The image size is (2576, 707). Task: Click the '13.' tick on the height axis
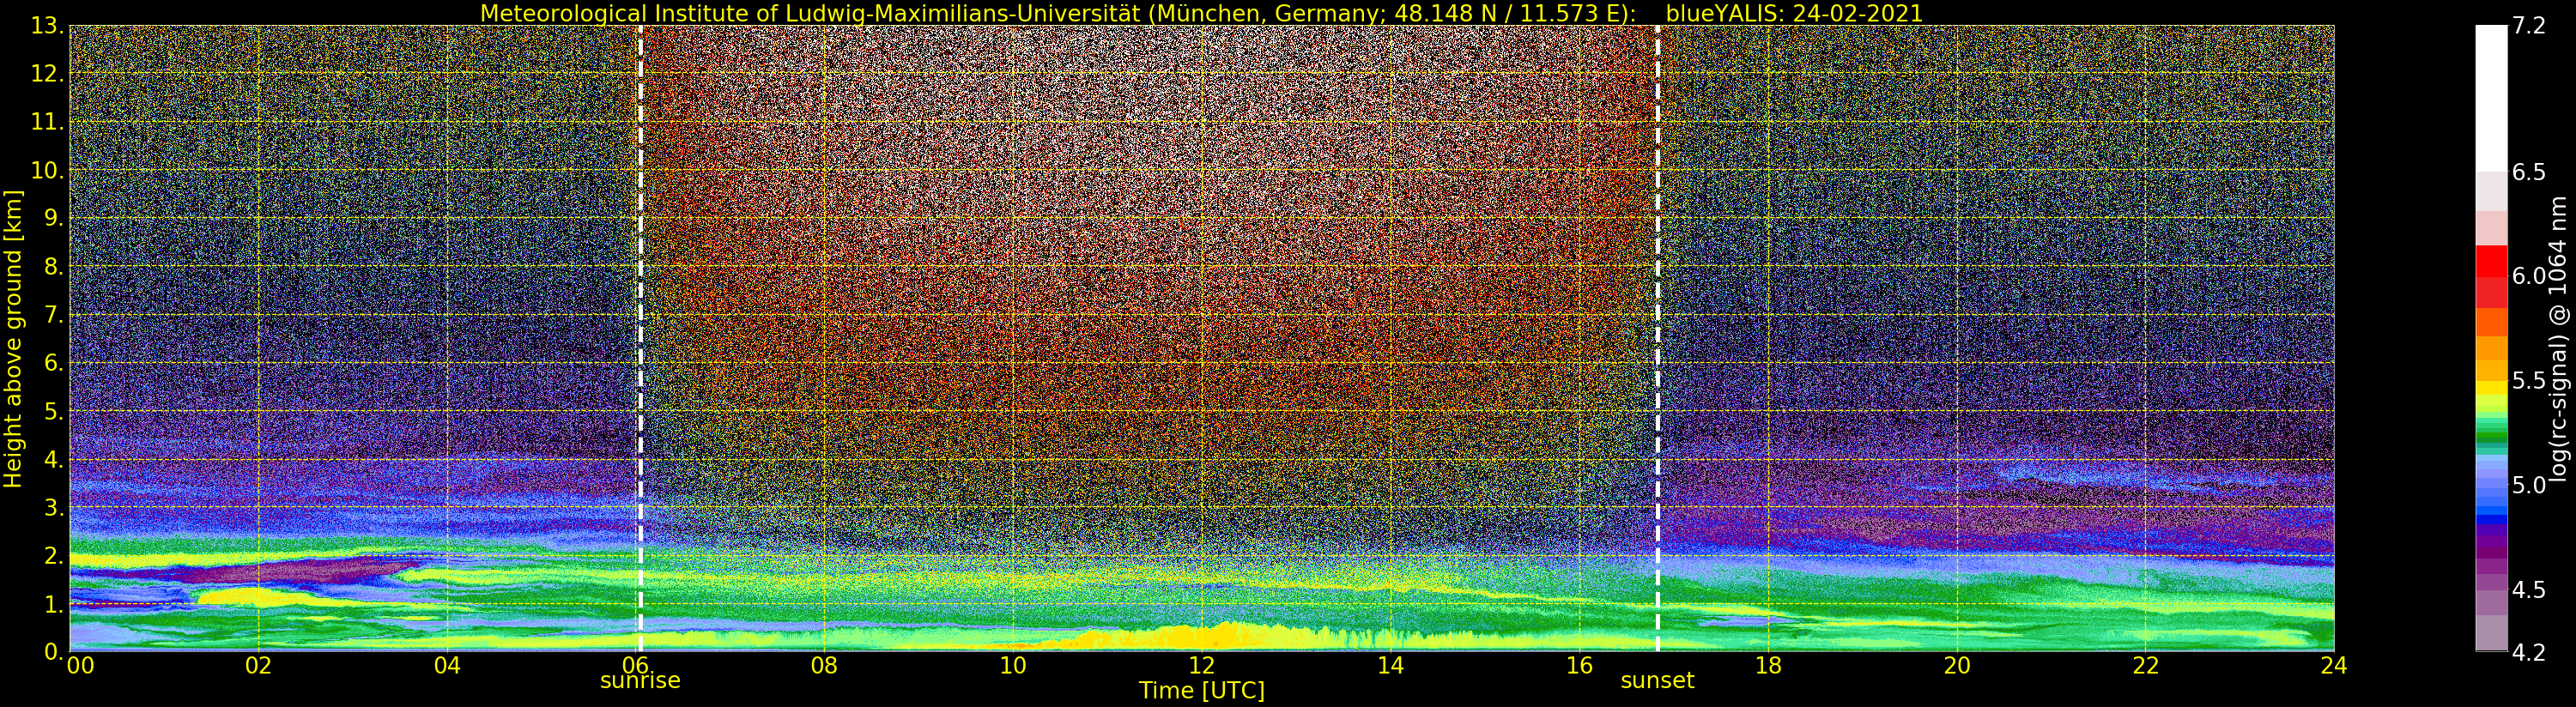pos(48,26)
